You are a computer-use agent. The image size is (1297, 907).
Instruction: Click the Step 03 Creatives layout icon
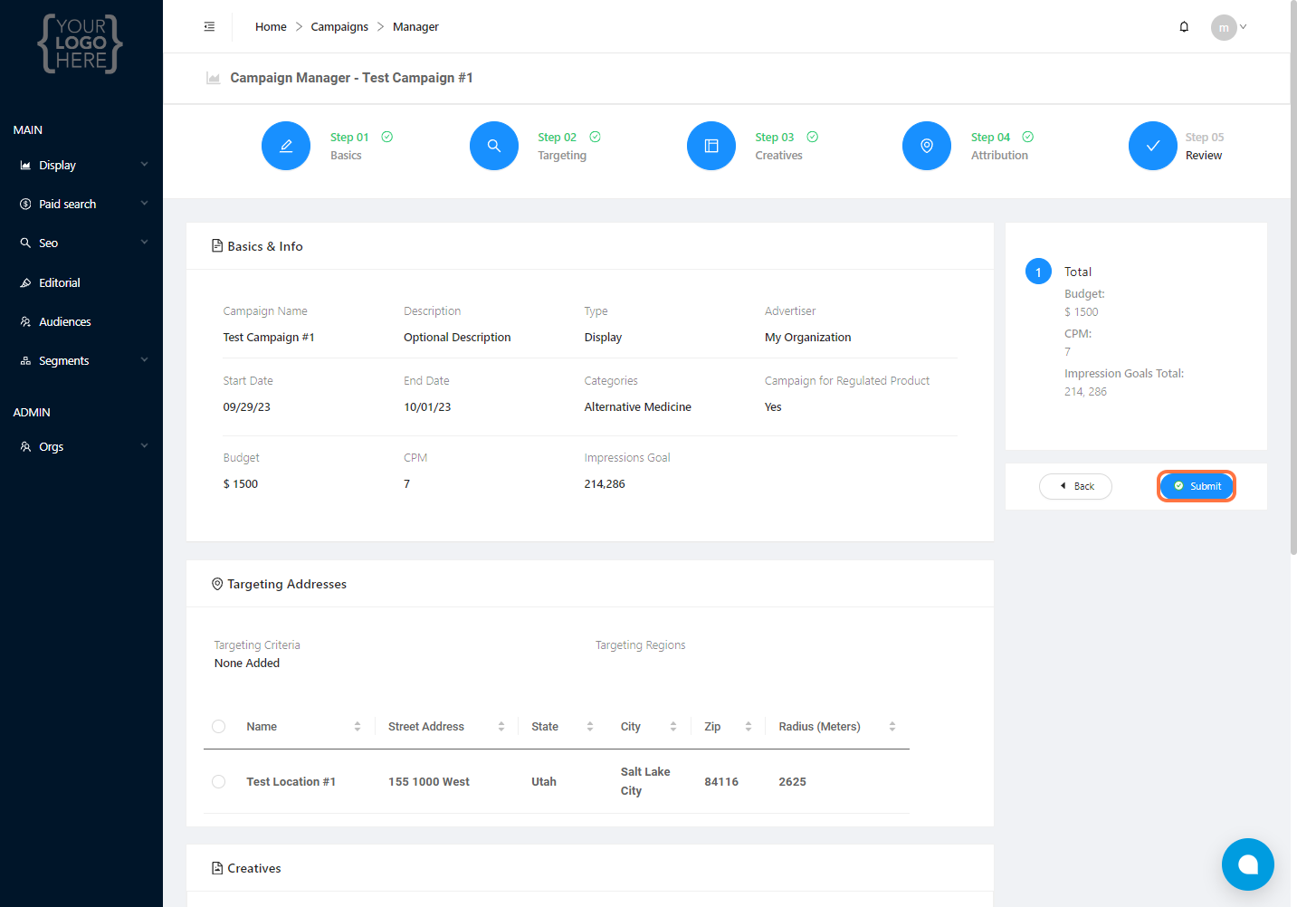pyautogui.click(x=711, y=146)
